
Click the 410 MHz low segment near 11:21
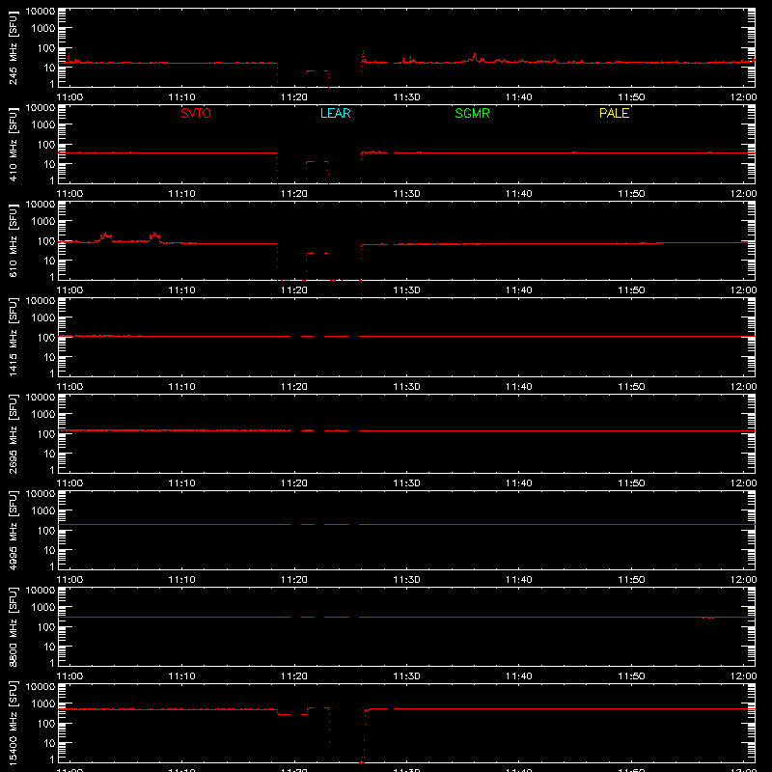point(310,161)
